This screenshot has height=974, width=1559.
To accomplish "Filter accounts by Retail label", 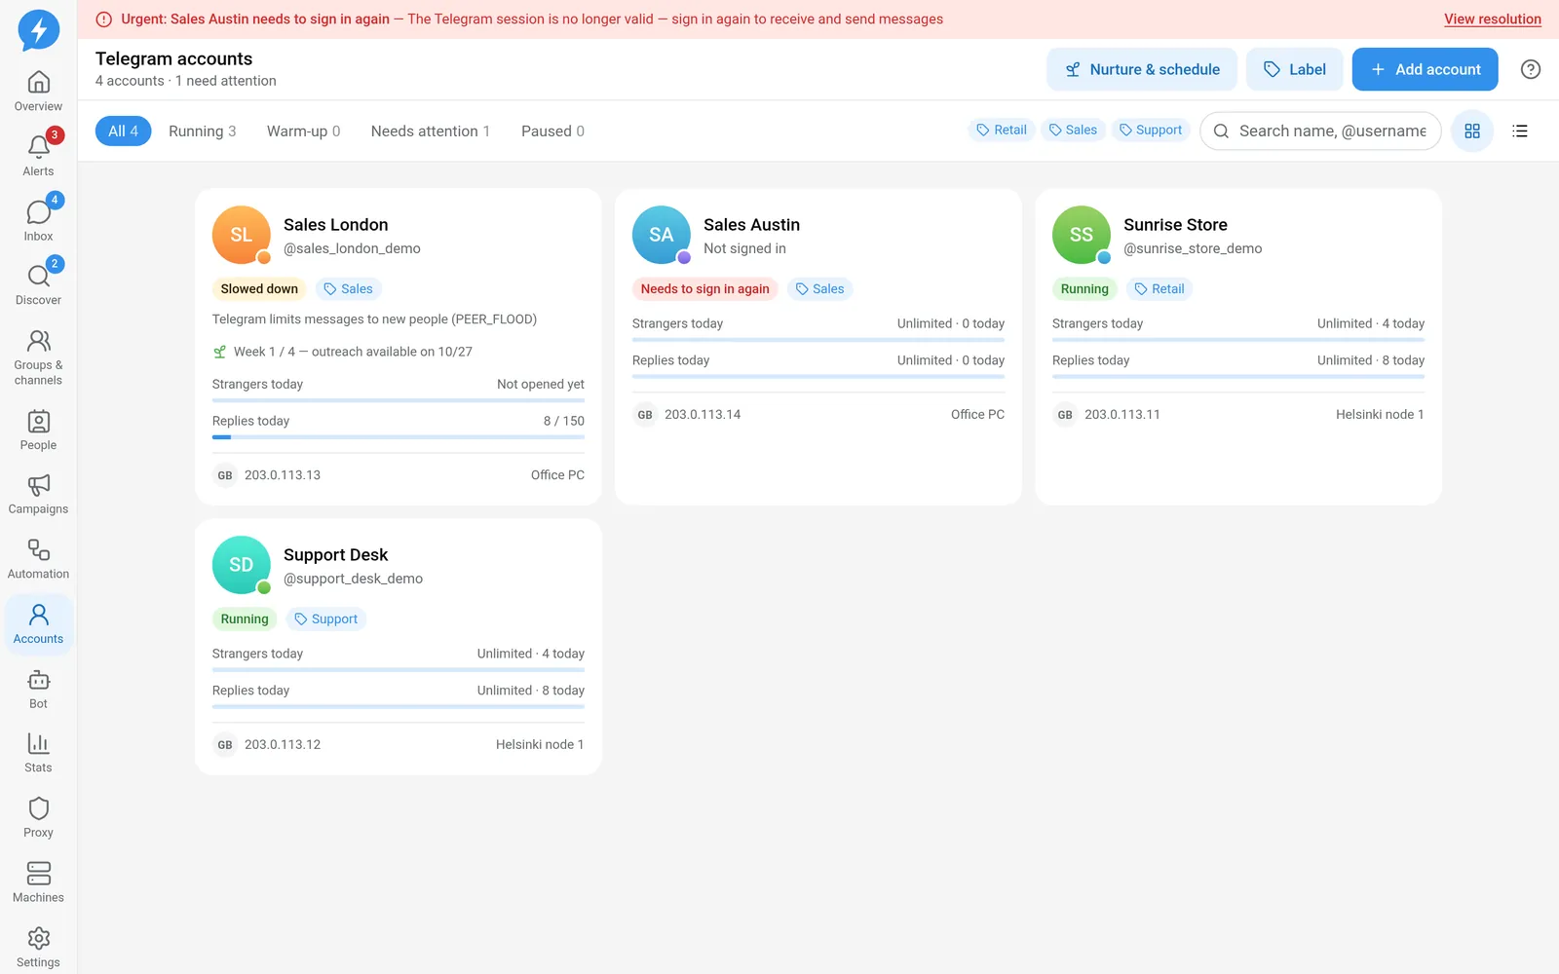I will tap(1002, 130).
